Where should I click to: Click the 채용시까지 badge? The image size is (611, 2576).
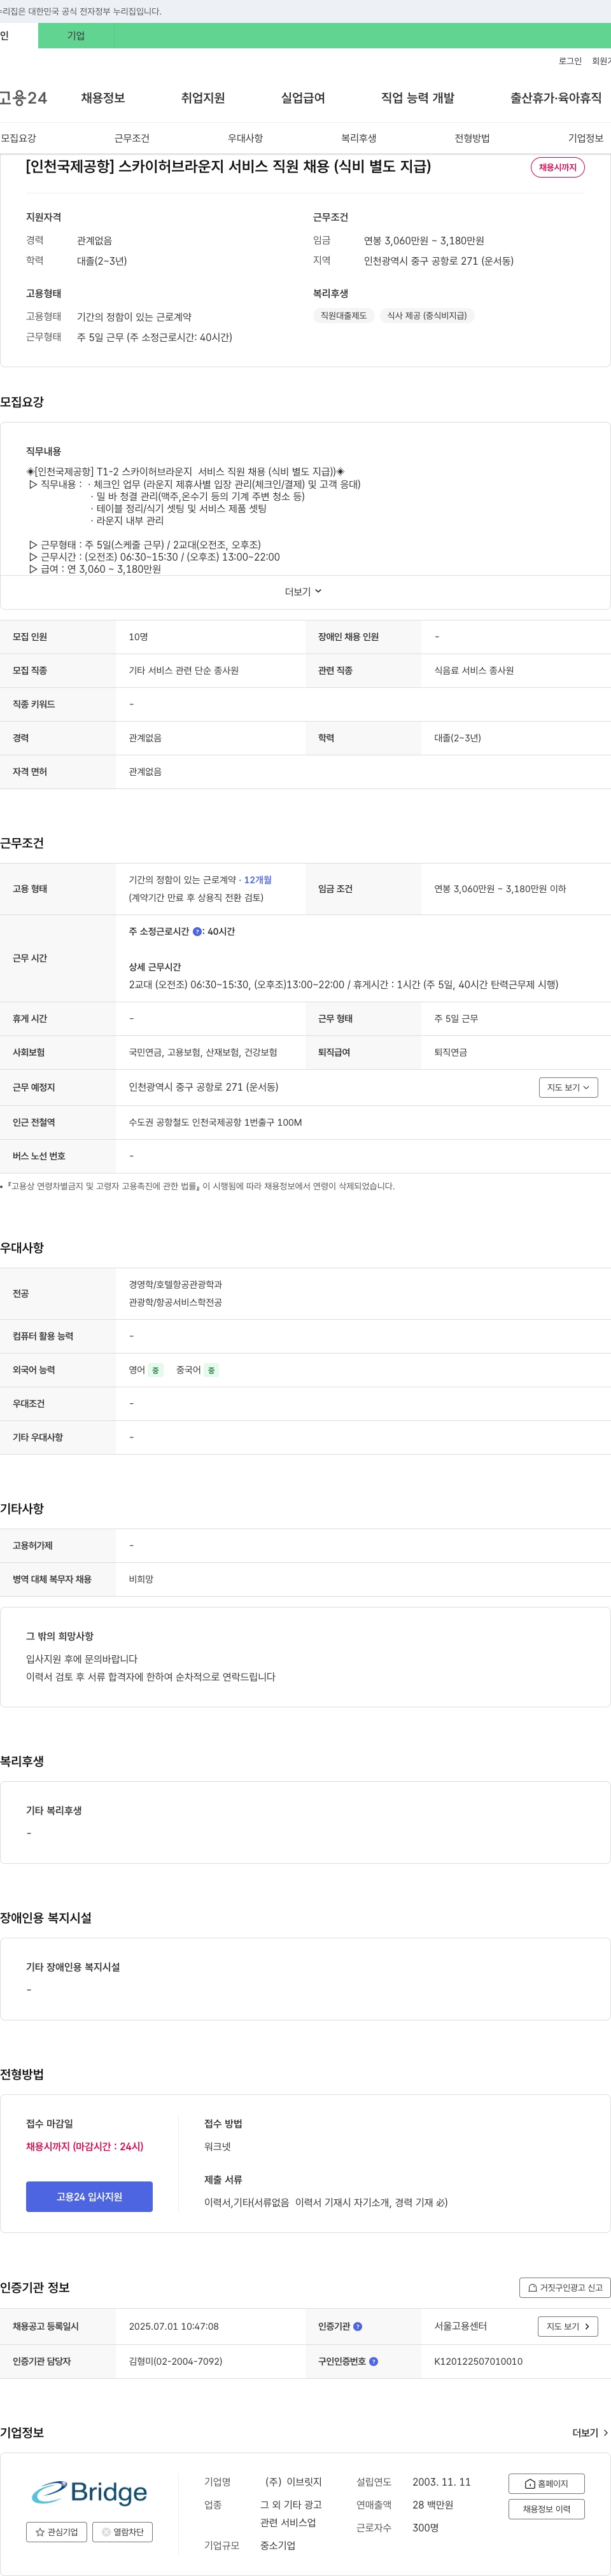click(x=558, y=167)
